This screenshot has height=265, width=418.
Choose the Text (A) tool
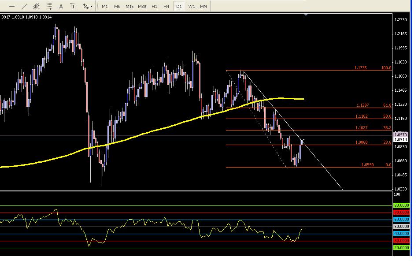tap(61, 7)
